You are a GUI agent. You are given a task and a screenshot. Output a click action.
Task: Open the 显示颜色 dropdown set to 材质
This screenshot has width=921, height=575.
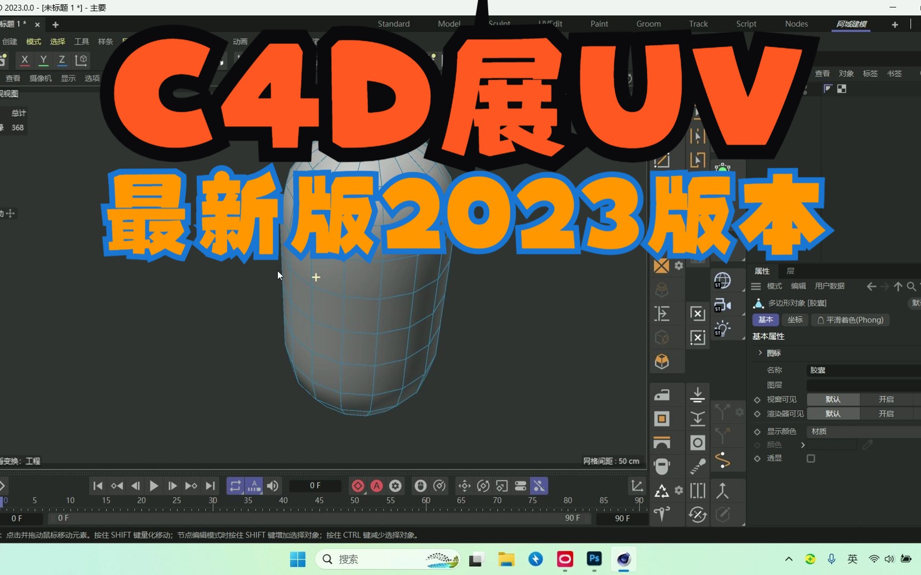[x=863, y=431]
